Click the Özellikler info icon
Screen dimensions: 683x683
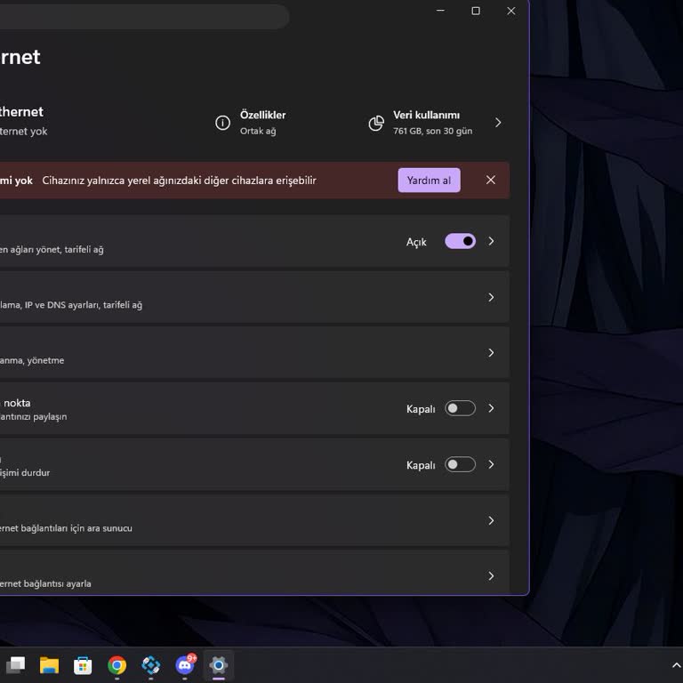222,123
